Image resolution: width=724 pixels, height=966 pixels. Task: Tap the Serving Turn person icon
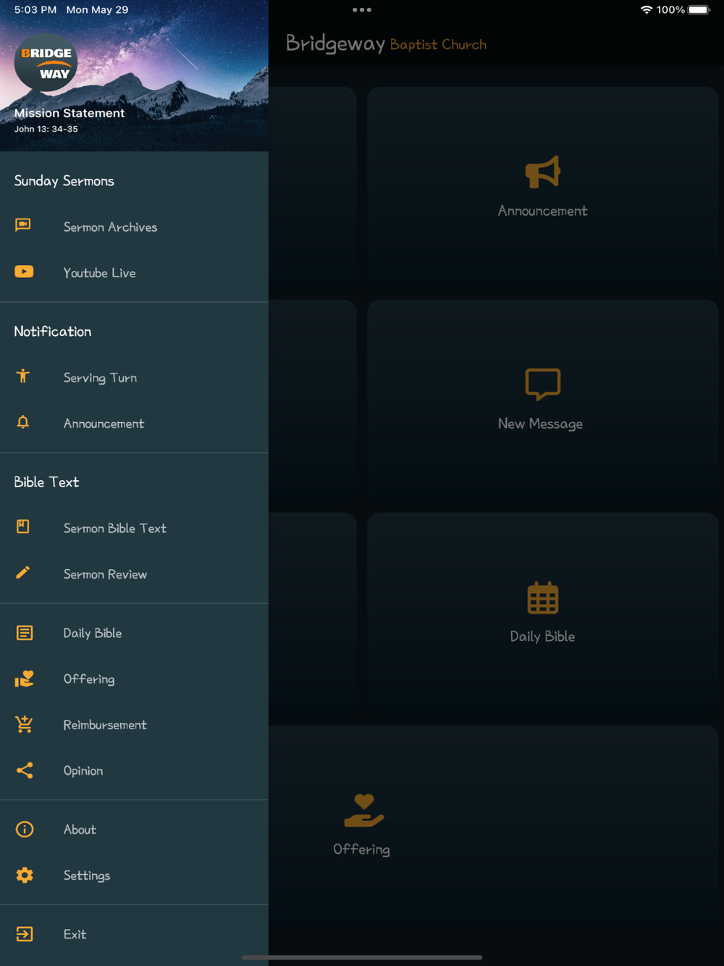point(23,376)
